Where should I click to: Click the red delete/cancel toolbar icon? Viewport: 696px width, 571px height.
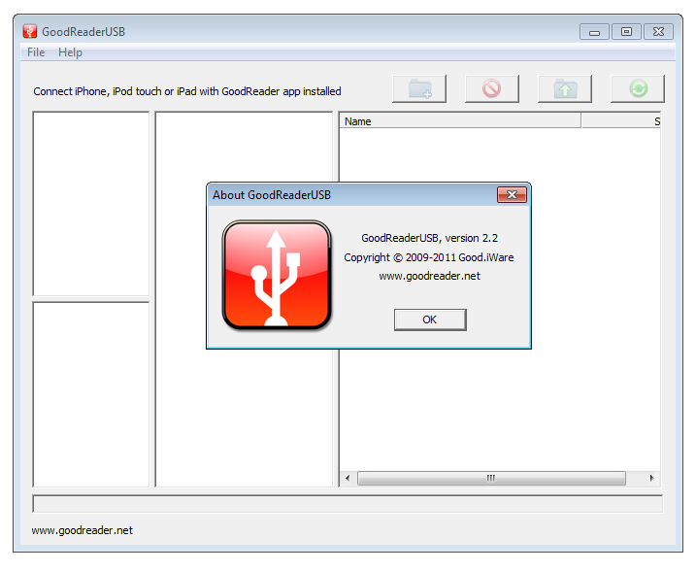[x=492, y=88]
